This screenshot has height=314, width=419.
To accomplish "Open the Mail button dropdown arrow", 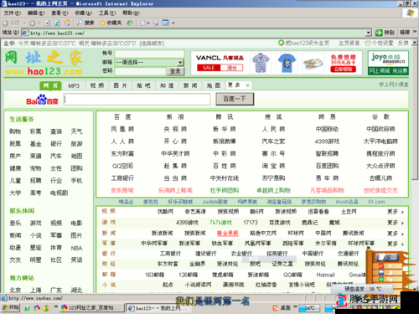I will pyautogui.click(x=148, y=23).
